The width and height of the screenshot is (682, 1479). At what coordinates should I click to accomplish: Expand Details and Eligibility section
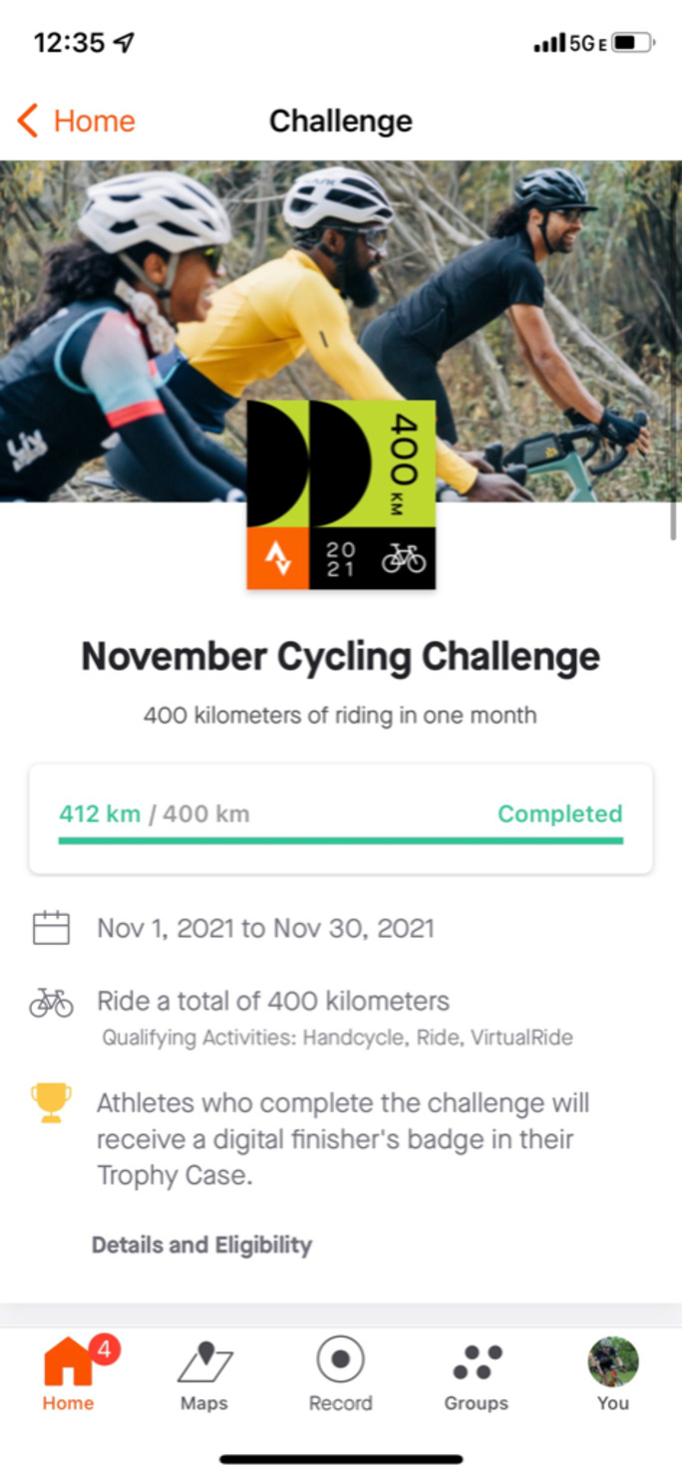coord(201,1245)
